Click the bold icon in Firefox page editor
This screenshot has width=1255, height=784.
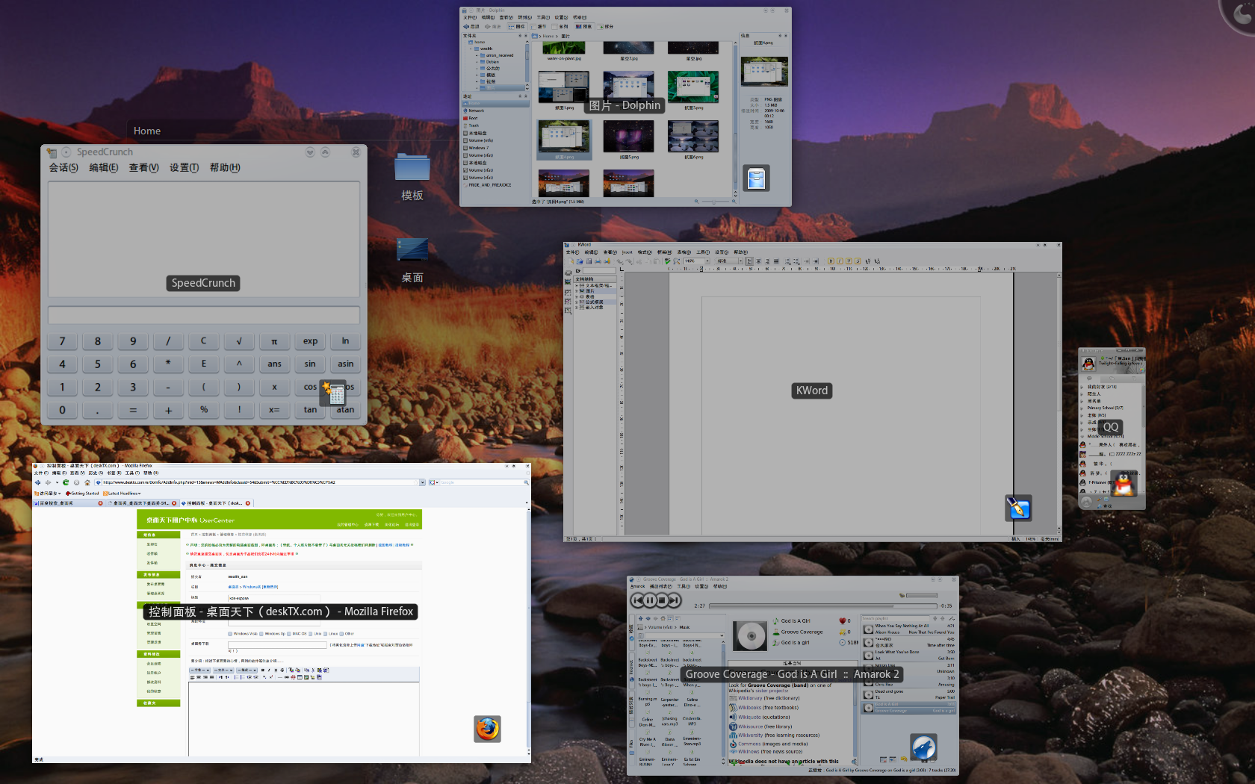263,671
